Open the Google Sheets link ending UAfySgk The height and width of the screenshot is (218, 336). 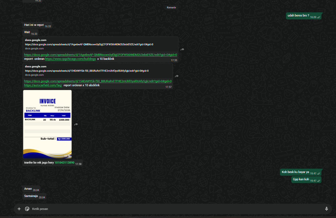(x=98, y=81)
